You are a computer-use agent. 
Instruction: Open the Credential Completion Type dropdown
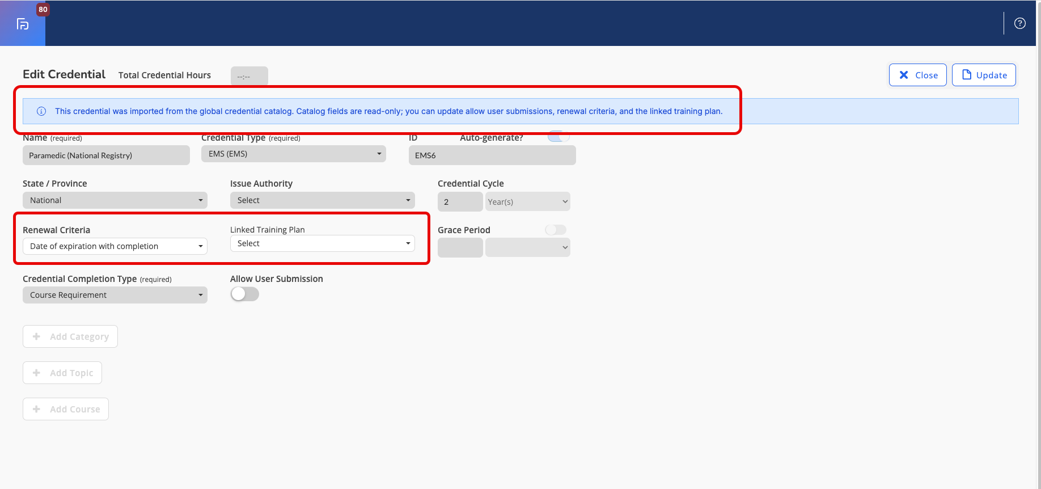click(115, 295)
